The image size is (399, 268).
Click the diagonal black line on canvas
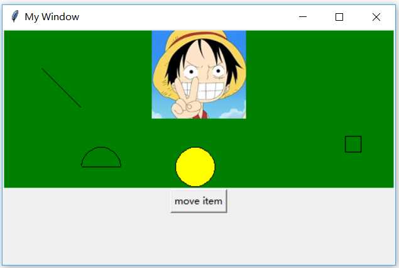(x=62, y=88)
